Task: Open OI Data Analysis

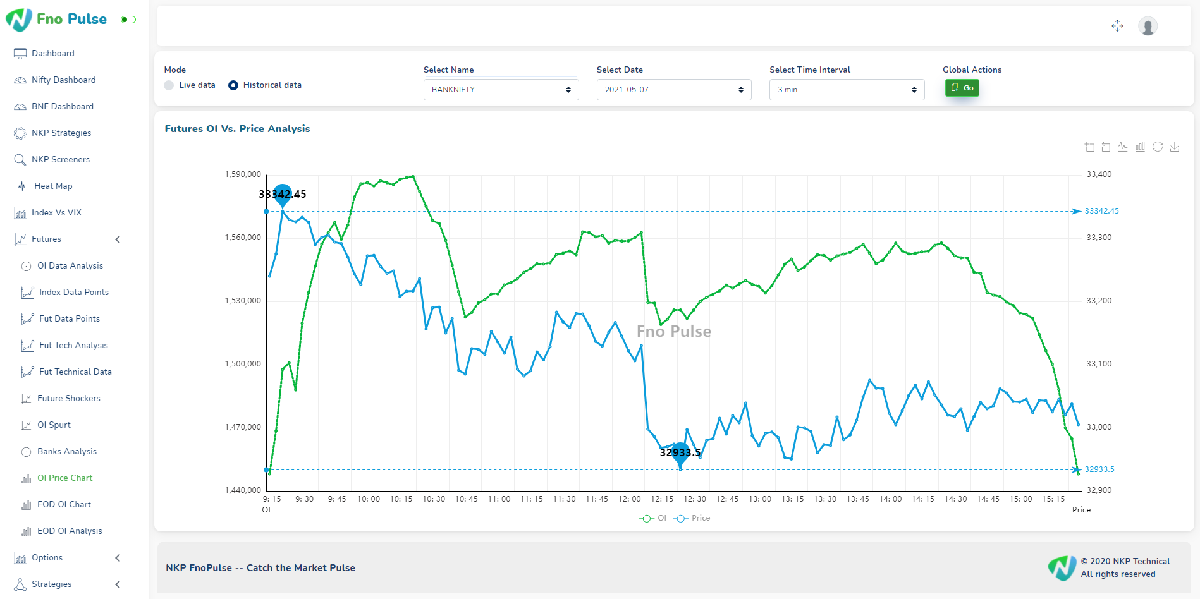Action: (70, 266)
